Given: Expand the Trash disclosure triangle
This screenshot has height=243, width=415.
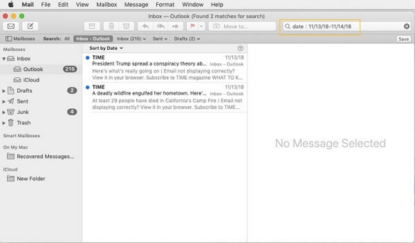Looking at the screenshot, I should 4,123.
